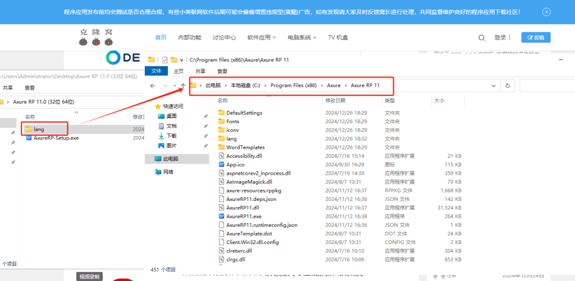Viewport: 575px width, 281px height.
Task: Open the 共享 ribbon tab in Axure RP 11 window
Action: [x=200, y=71]
